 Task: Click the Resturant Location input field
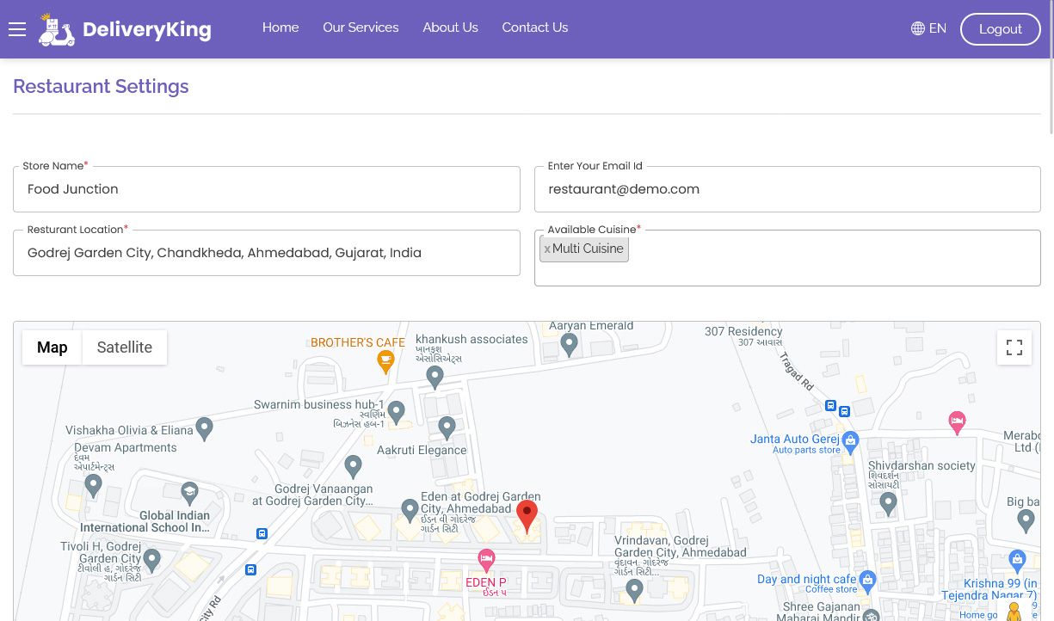coord(267,253)
